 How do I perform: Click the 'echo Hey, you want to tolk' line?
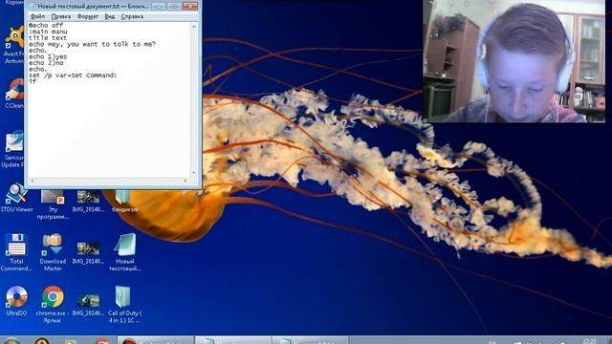[x=92, y=44]
